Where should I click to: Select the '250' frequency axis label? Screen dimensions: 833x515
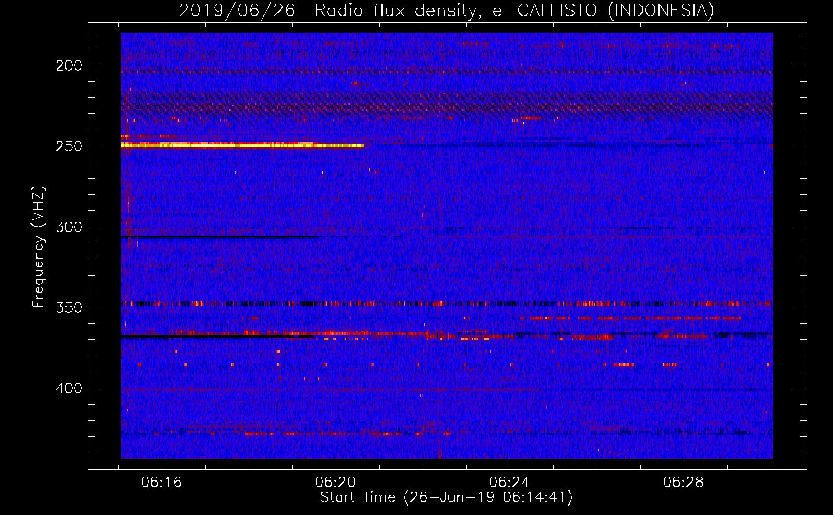(69, 146)
